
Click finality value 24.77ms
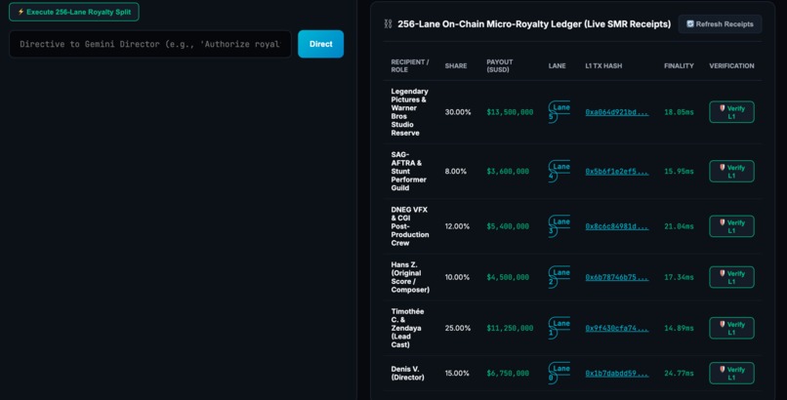pos(679,374)
